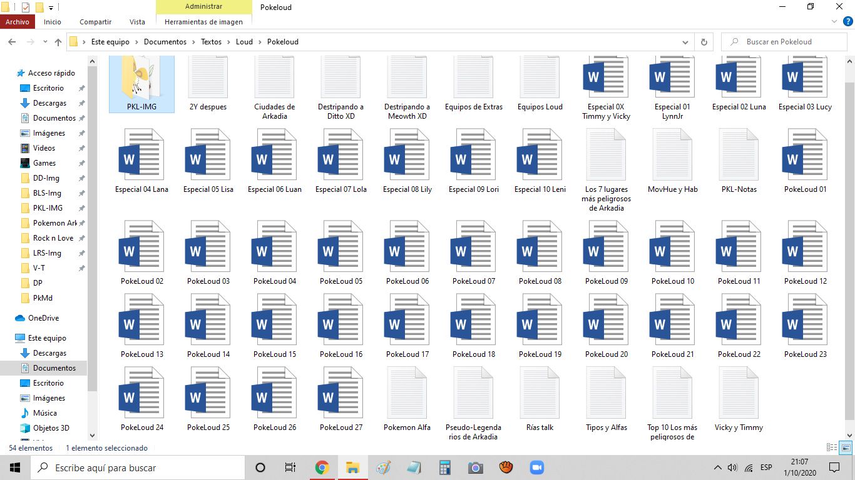Screen dimensions: 855x480
Task: Open the Camera app on taskbar
Action: click(x=476, y=467)
